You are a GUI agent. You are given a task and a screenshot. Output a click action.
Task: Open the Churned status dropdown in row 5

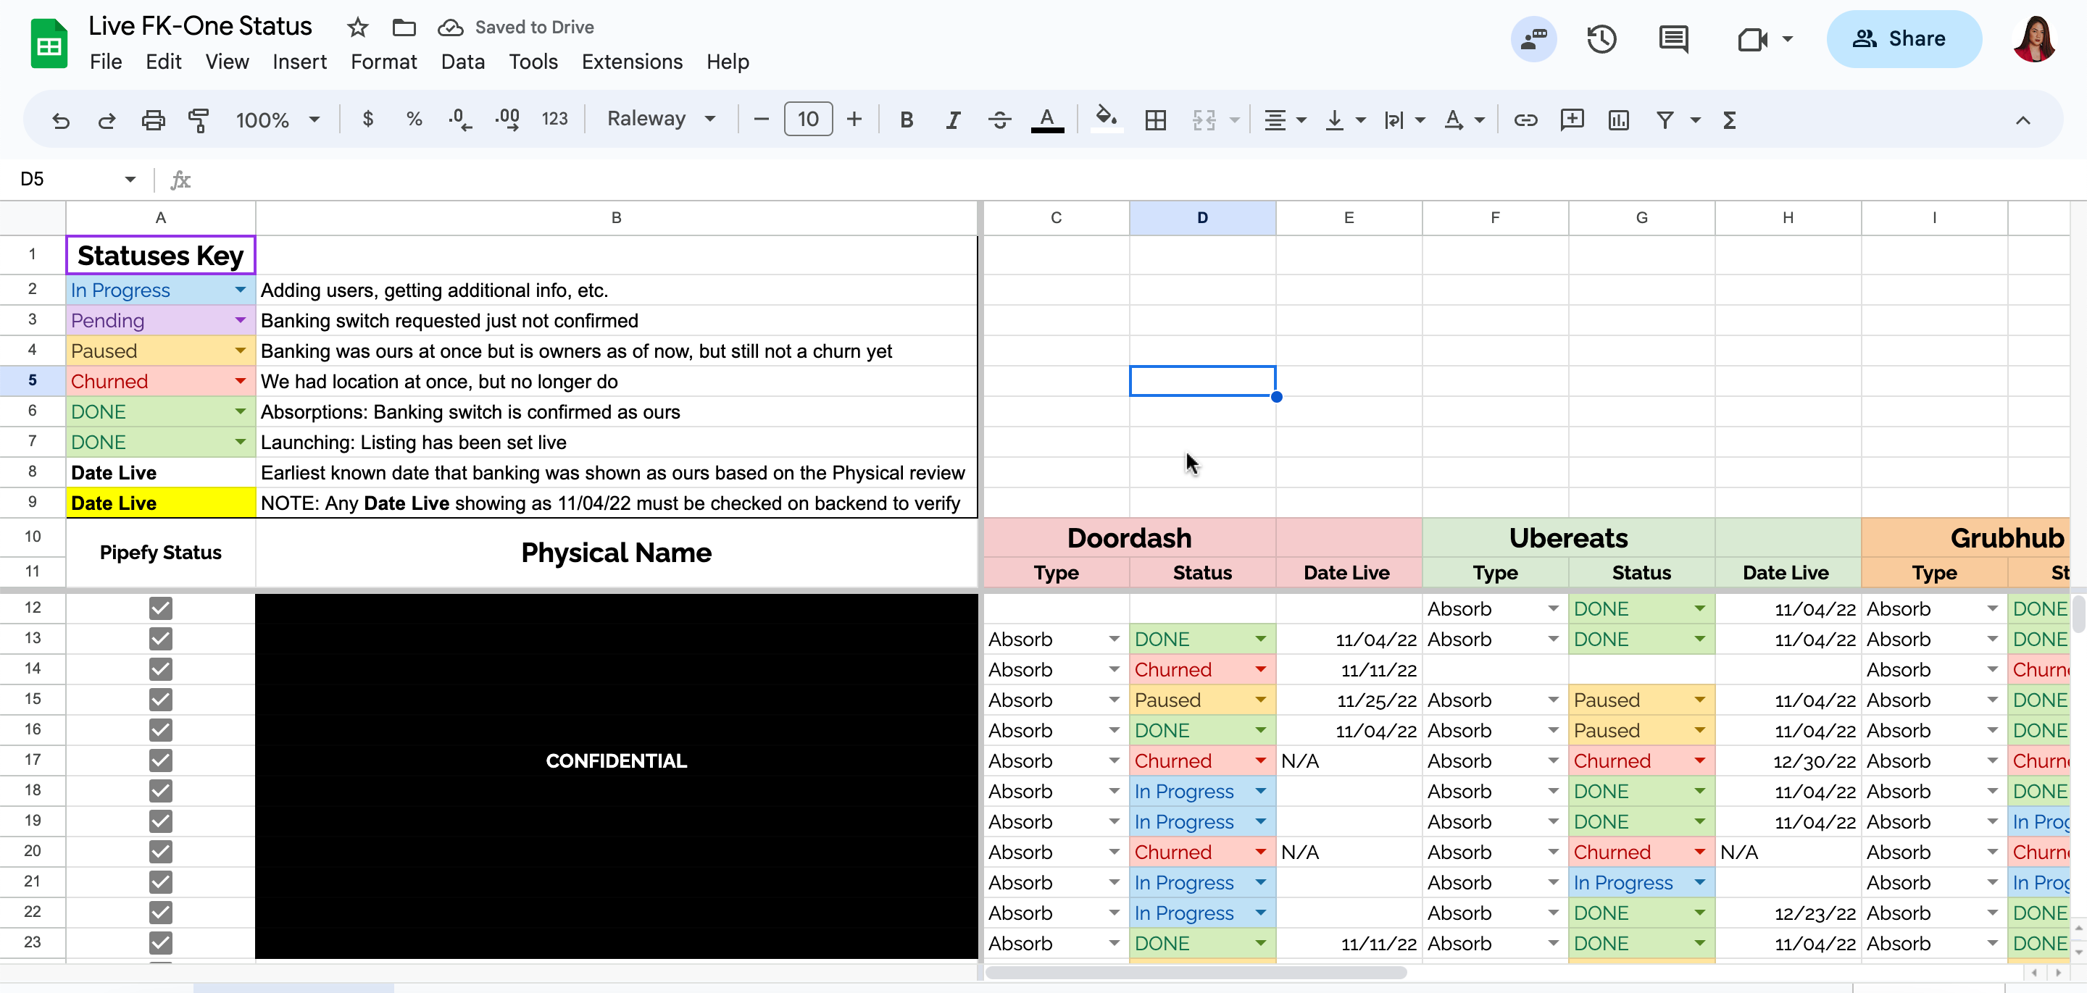(x=240, y=381)
